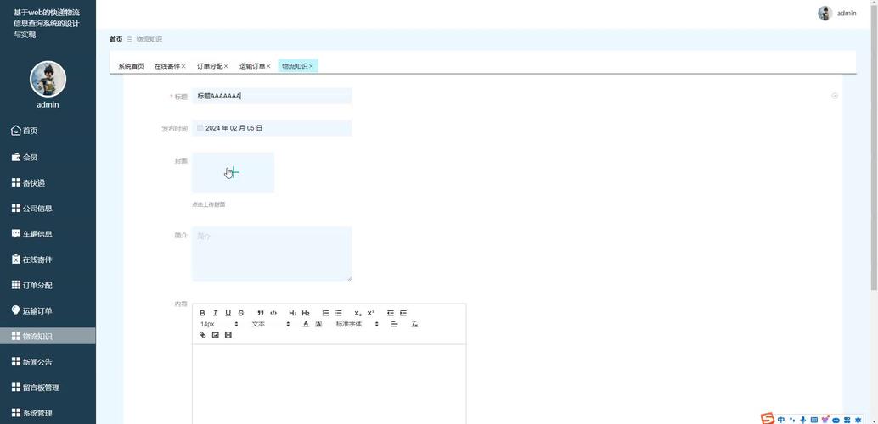Expand the 标准字体 font family dropdown
The height and width of the screenshot is (424, 878).
357,324
